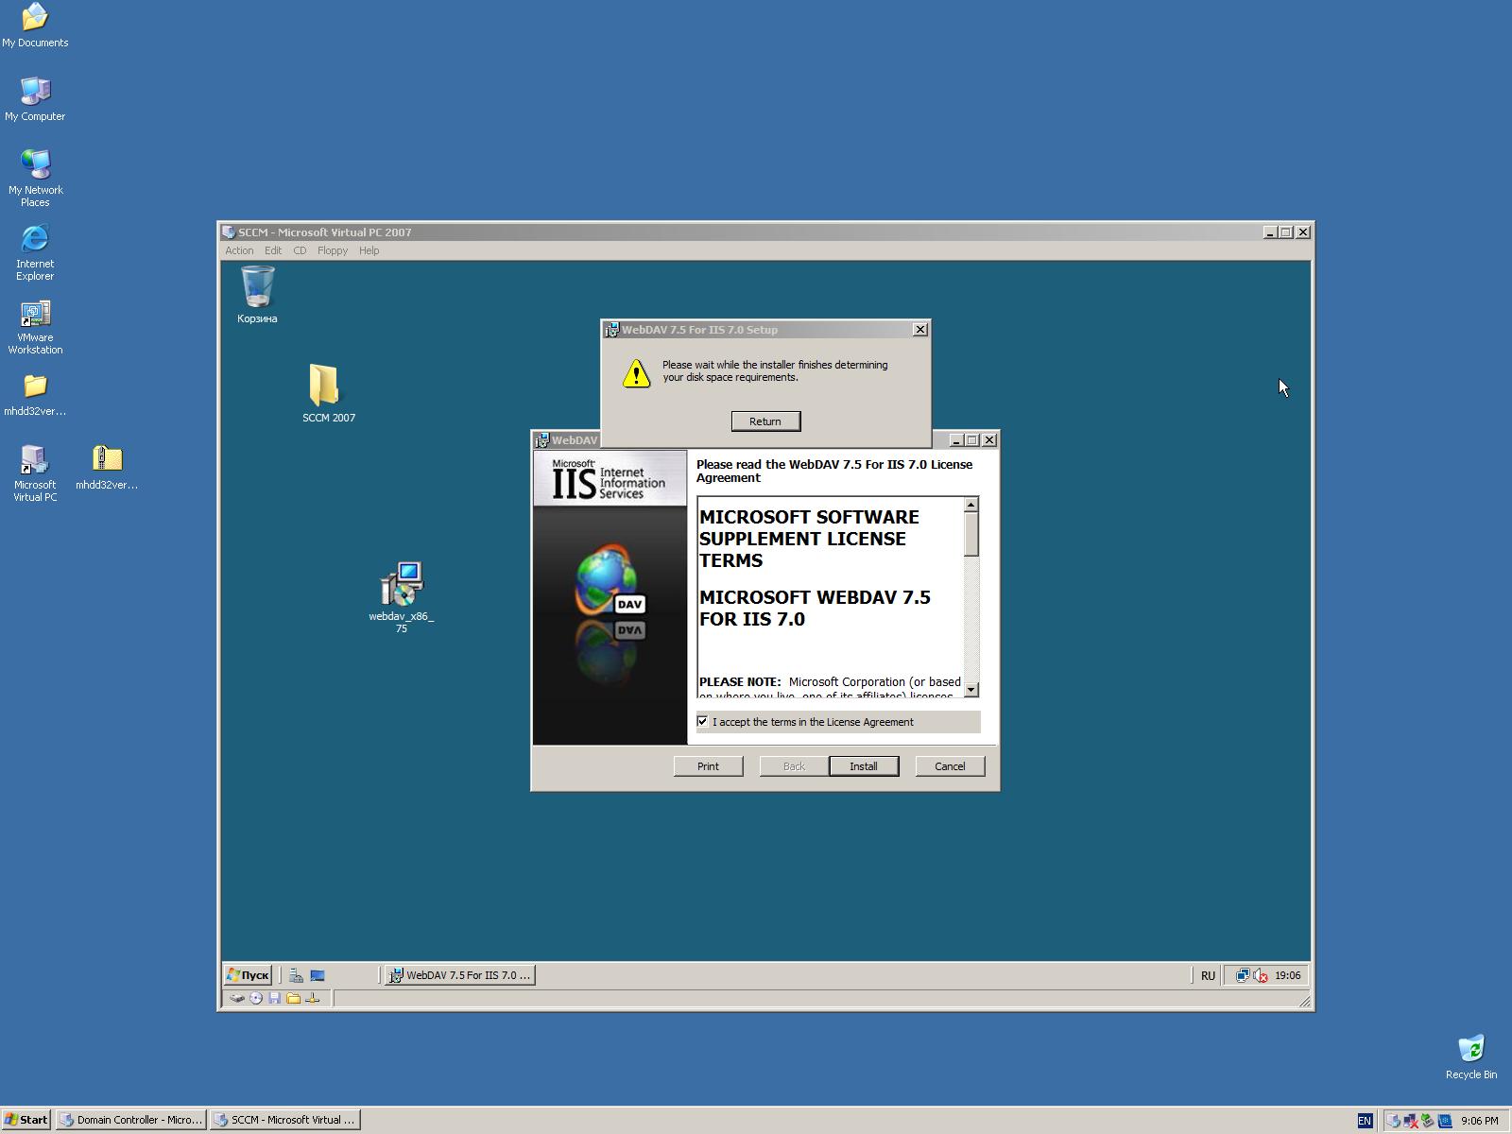Click SCCM Virtual PC host taskbar button
The height and width of the screenshot is (1134, 1512).
[284, 1120]
